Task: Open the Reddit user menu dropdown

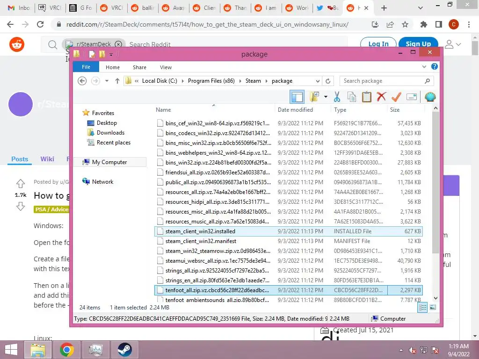Action: pos(453,44)
